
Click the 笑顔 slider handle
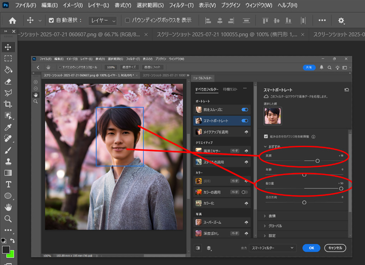tap(317, 161)
